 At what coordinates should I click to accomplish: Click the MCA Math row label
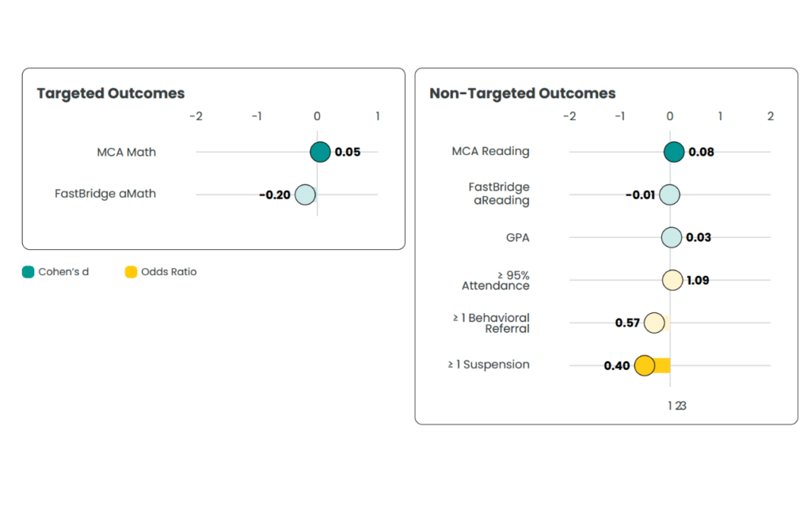coord(126,152)
